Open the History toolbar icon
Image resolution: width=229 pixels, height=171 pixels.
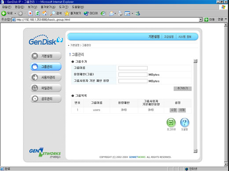[103, 13]
